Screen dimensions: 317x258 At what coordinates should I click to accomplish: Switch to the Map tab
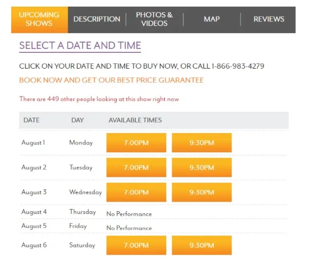[x=212, y=19]
